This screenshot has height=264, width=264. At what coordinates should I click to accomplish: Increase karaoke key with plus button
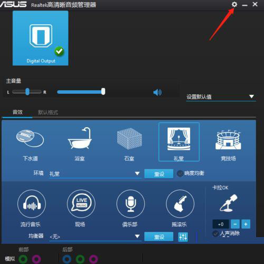246,224
